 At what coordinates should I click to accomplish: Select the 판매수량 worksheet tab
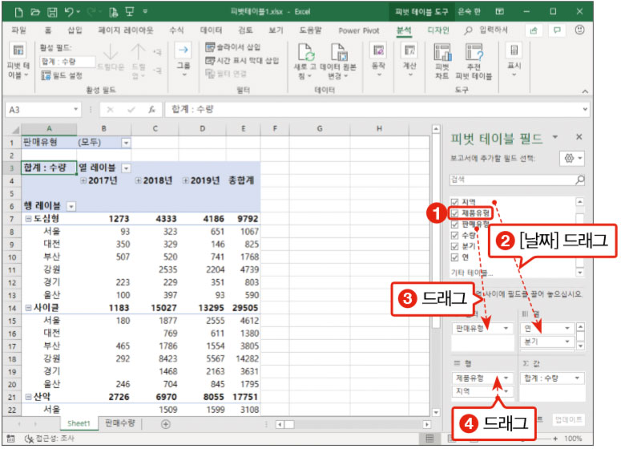(x=119, y=423)
